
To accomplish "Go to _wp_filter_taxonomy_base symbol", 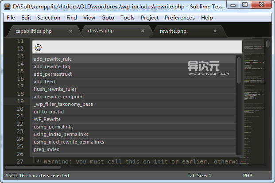I will pyautogui.click(x=134, y=105).
